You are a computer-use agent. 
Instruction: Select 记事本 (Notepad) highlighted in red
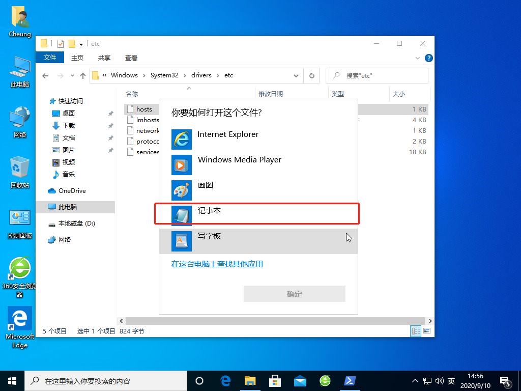click(x=209, y=210)
